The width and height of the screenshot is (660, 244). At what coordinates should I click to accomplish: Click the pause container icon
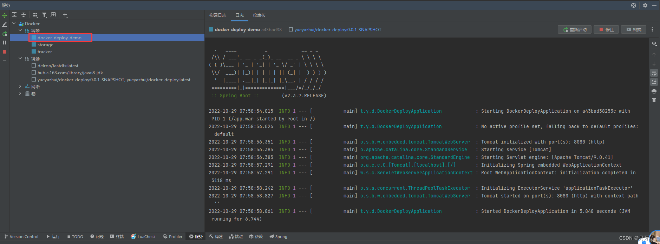tap(5, 43)
